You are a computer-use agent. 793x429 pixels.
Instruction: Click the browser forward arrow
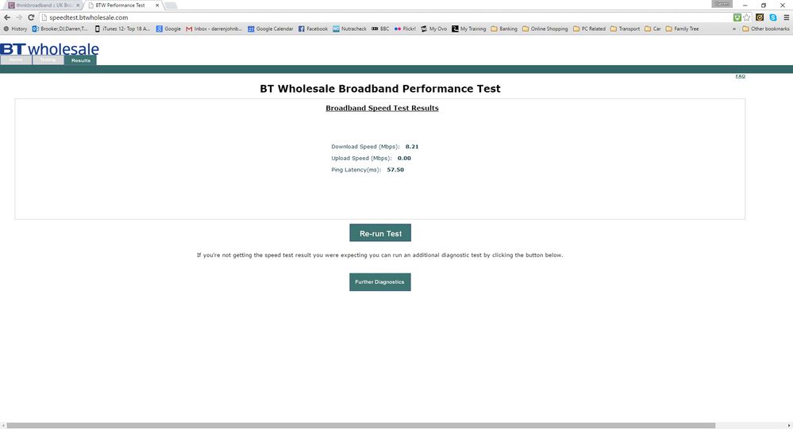coord(19,17)
